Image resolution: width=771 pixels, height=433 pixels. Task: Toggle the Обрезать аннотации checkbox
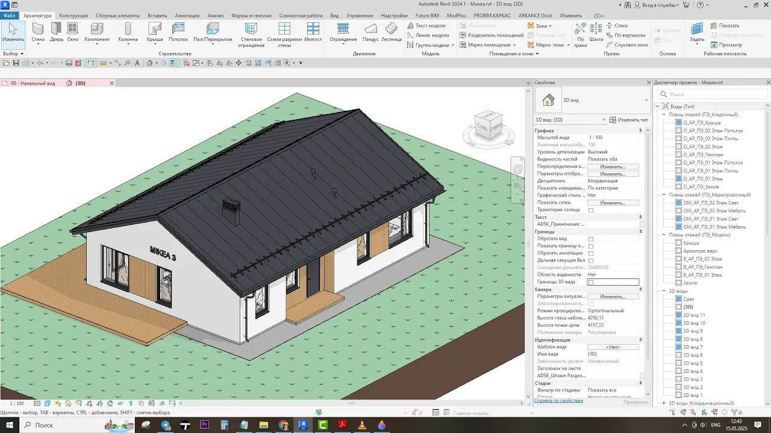pos(591,254)
